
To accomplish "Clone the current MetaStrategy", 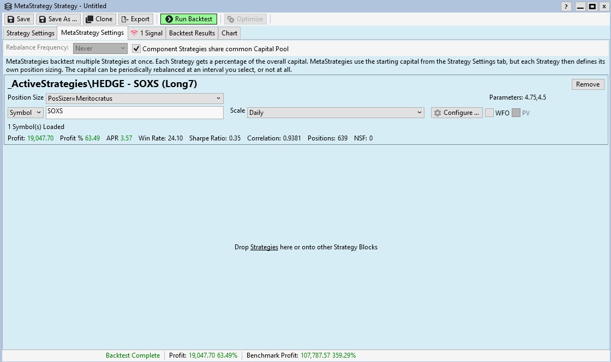I will point(99,19).
